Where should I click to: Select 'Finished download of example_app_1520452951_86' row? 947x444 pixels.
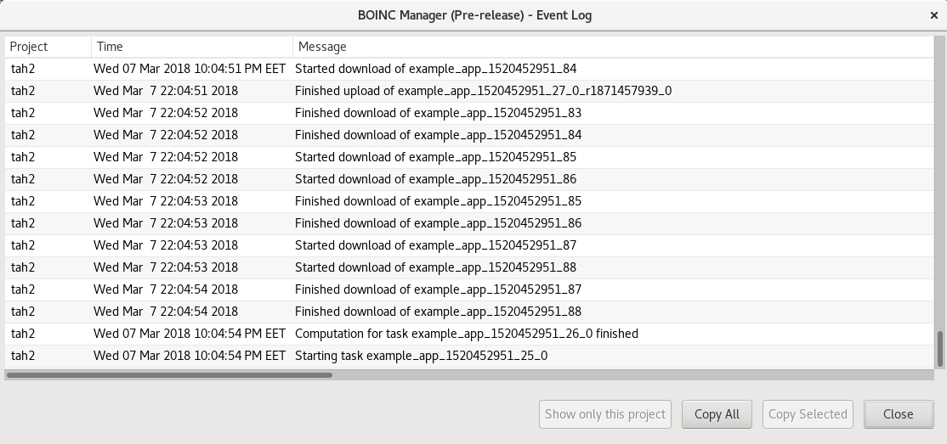point(469,223)
